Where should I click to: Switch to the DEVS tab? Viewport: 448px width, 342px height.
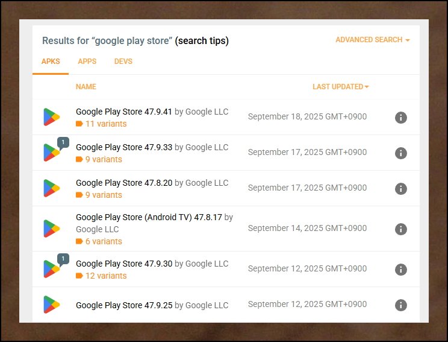click(x=123, y=62)
